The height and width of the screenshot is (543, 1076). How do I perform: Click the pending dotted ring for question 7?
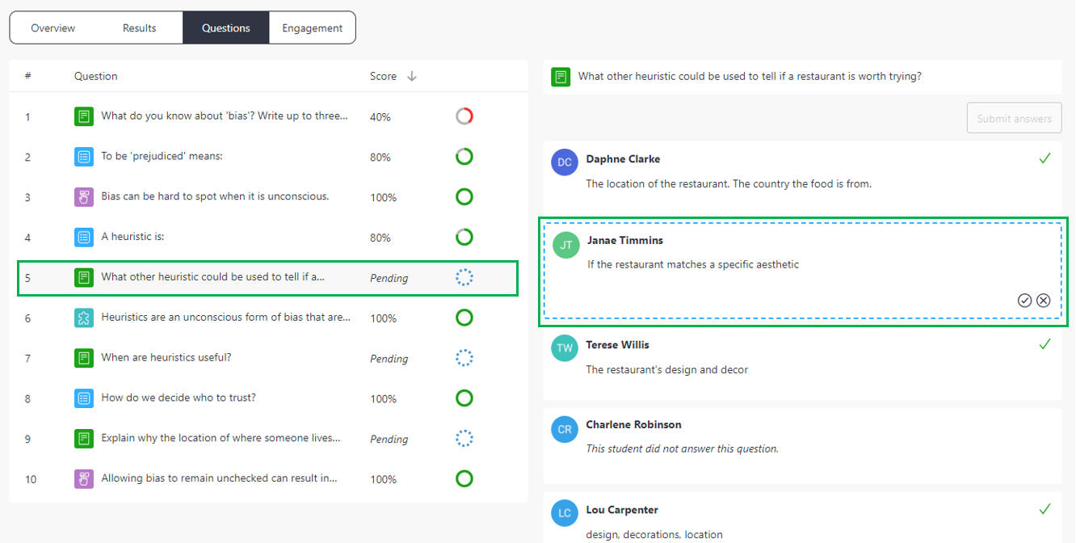point(464,358)
